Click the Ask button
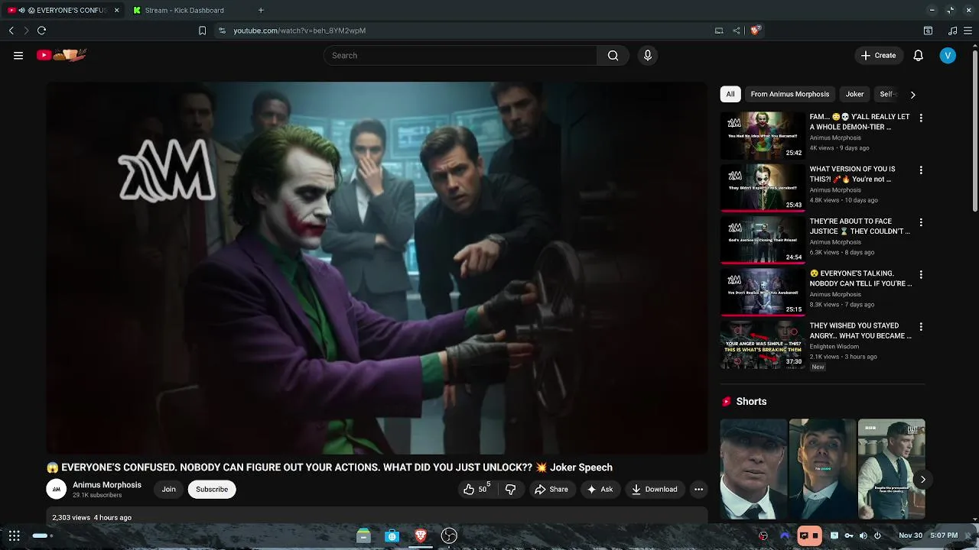 pyautogui.click(x=600, y=489)
